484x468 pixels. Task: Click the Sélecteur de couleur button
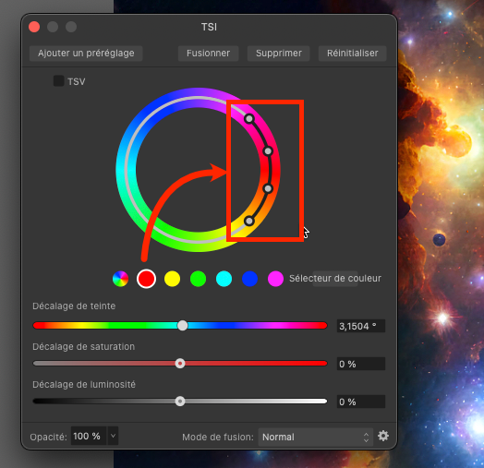[335, 279]
